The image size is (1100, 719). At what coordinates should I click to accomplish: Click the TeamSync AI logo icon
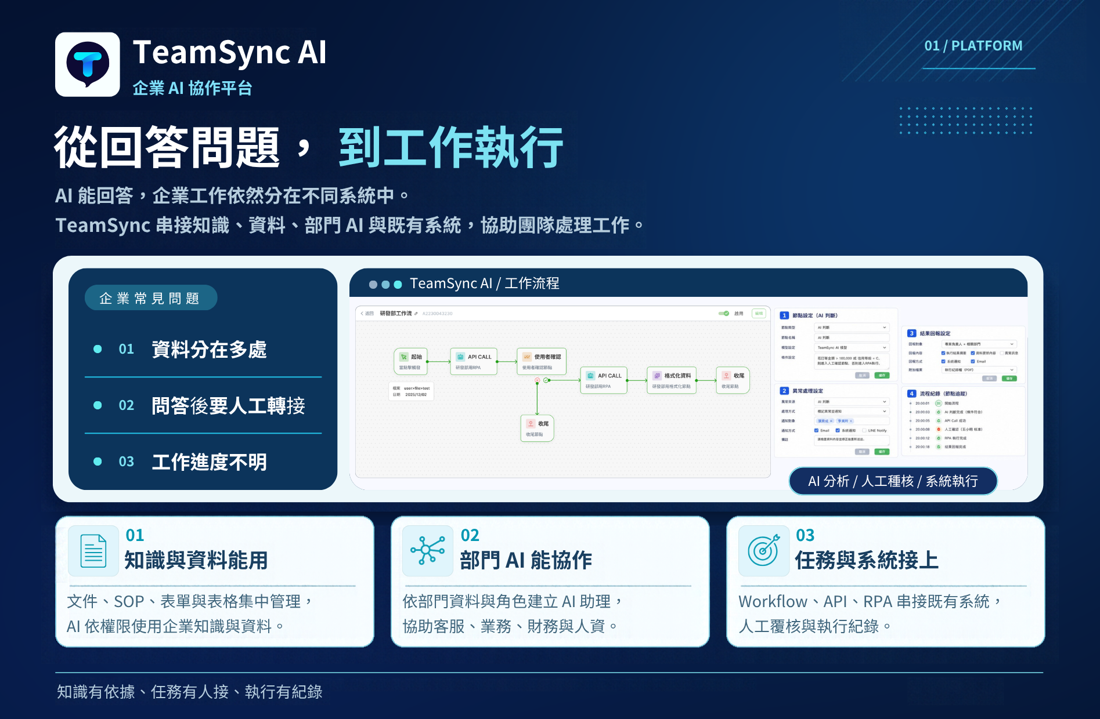click(88, 64)
